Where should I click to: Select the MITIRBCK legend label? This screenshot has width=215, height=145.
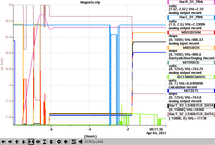click(x=191, y=63)
